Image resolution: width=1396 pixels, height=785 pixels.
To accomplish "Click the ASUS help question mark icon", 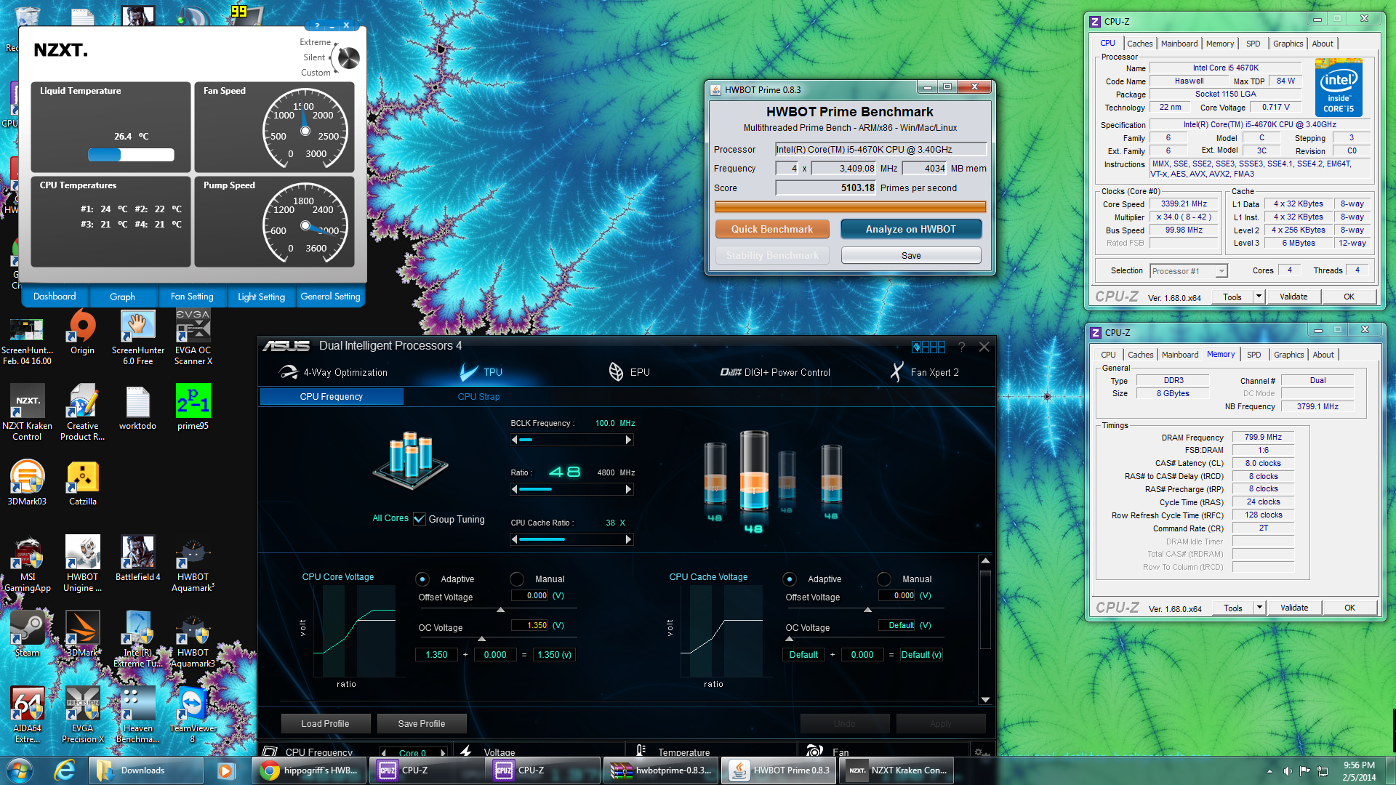I will coord(961,347).
